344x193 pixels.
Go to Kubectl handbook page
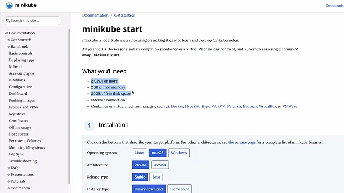(x=16, y=66)
